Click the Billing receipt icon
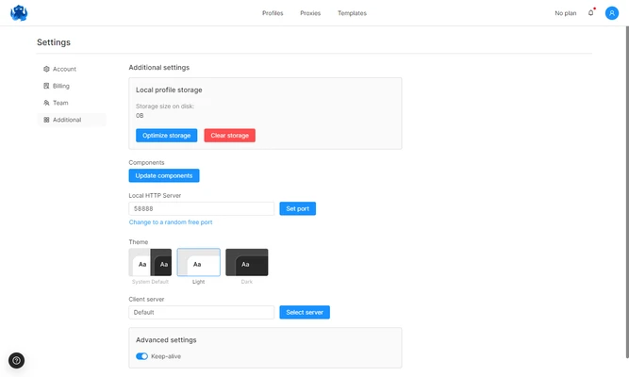The width and height of the screenshot is (629, 377). tap(46, 86)
